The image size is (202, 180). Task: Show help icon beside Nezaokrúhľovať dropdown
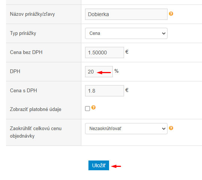(171, 128)
